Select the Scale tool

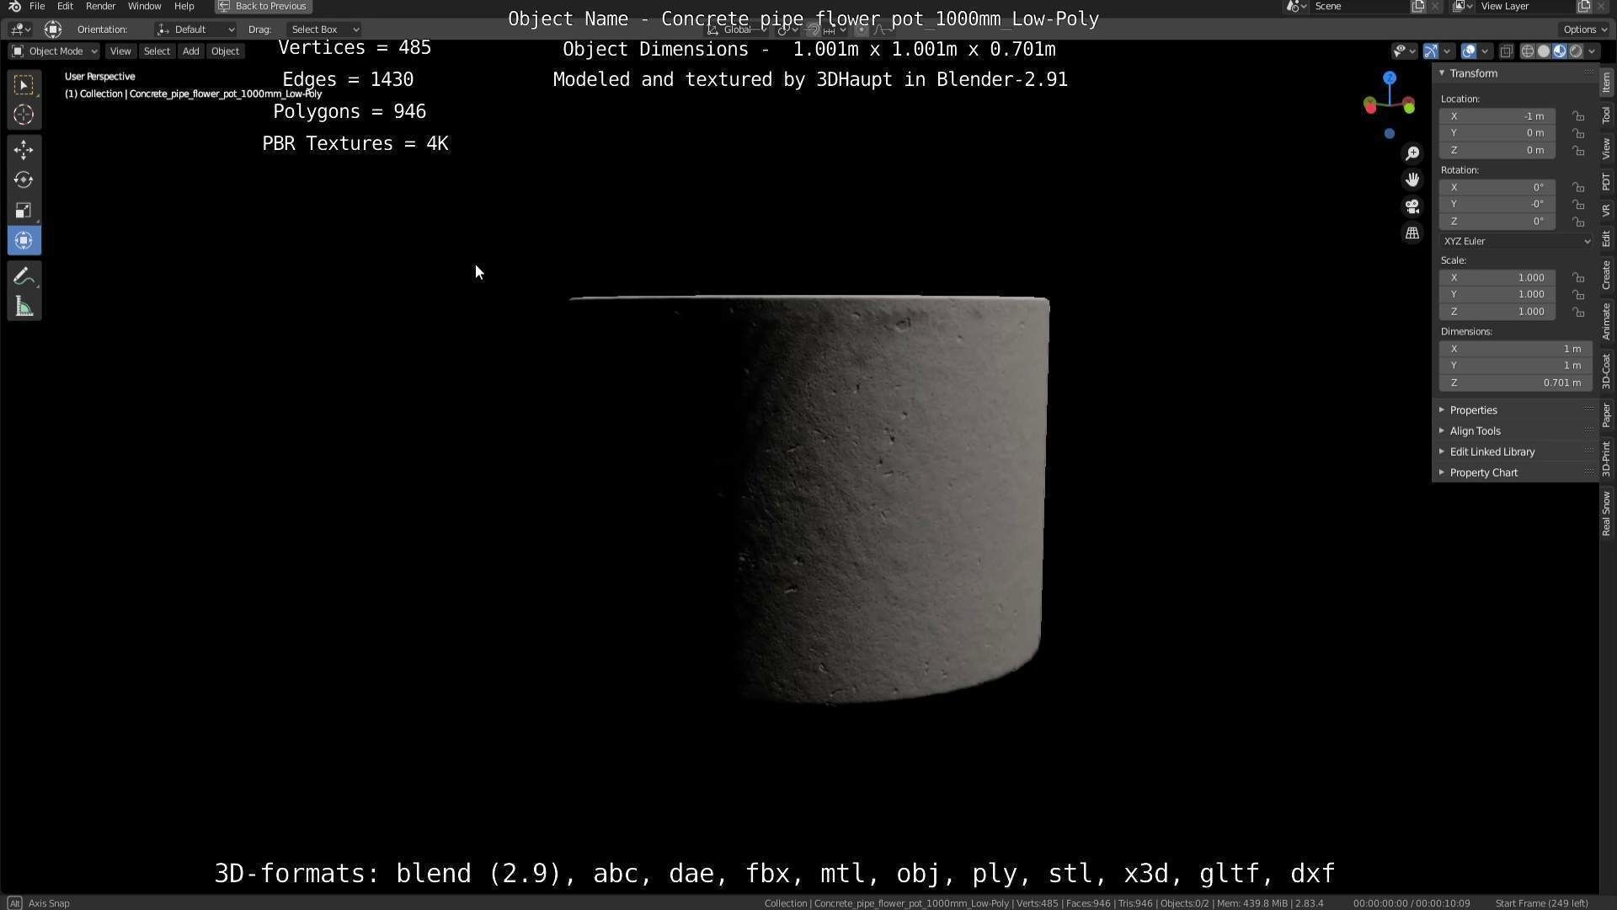point(24,211)
